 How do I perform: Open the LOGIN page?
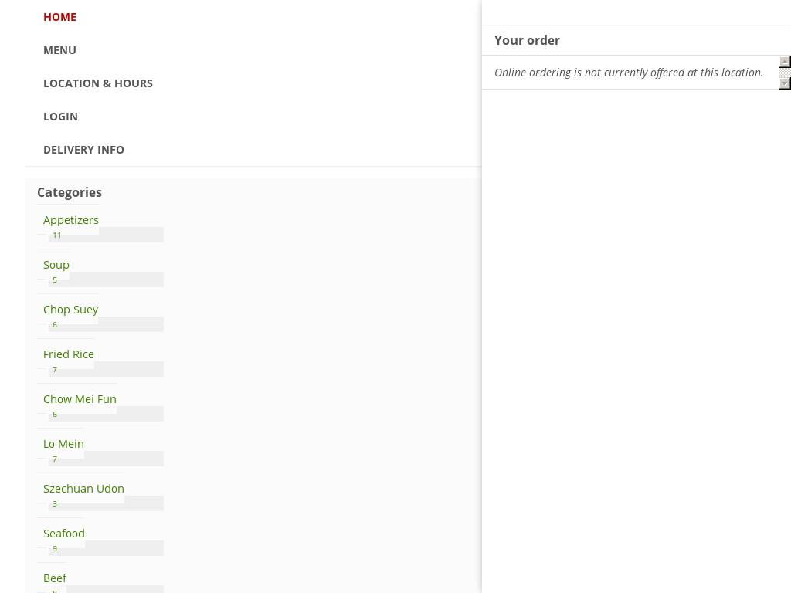(60, 117)
